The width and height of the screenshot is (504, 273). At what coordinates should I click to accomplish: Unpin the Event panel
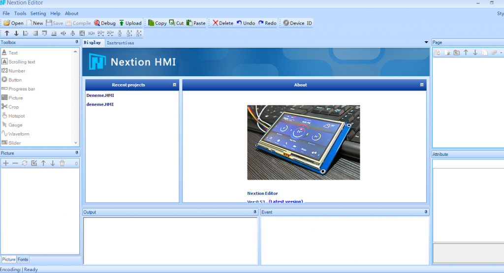(426, 212)
